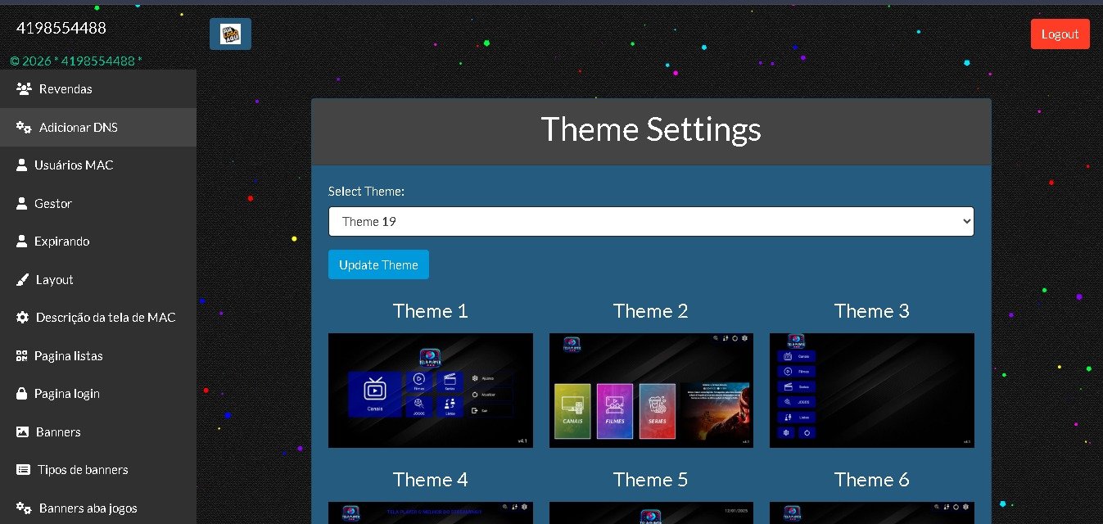1103x524 pixels.
Task: Go to the Expirando sidebar entry
Action: tap(61, 242)
